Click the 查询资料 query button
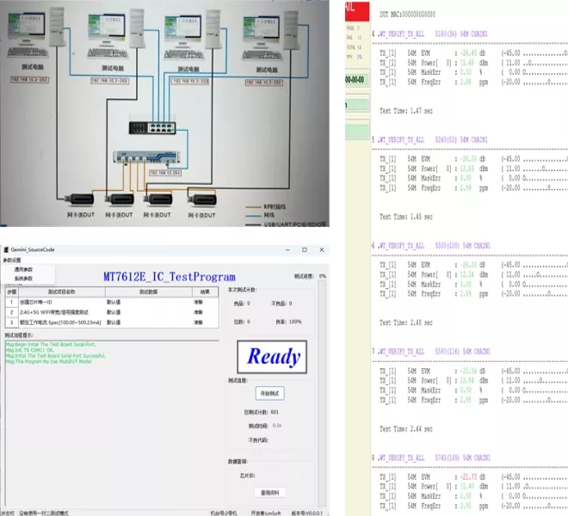This screenshot has width=568, height=516. coord(270,493)
